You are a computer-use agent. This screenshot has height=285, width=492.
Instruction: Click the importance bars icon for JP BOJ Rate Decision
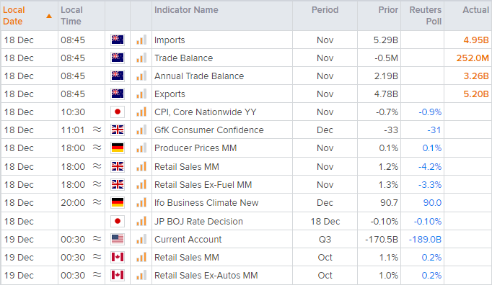(141, 222)
